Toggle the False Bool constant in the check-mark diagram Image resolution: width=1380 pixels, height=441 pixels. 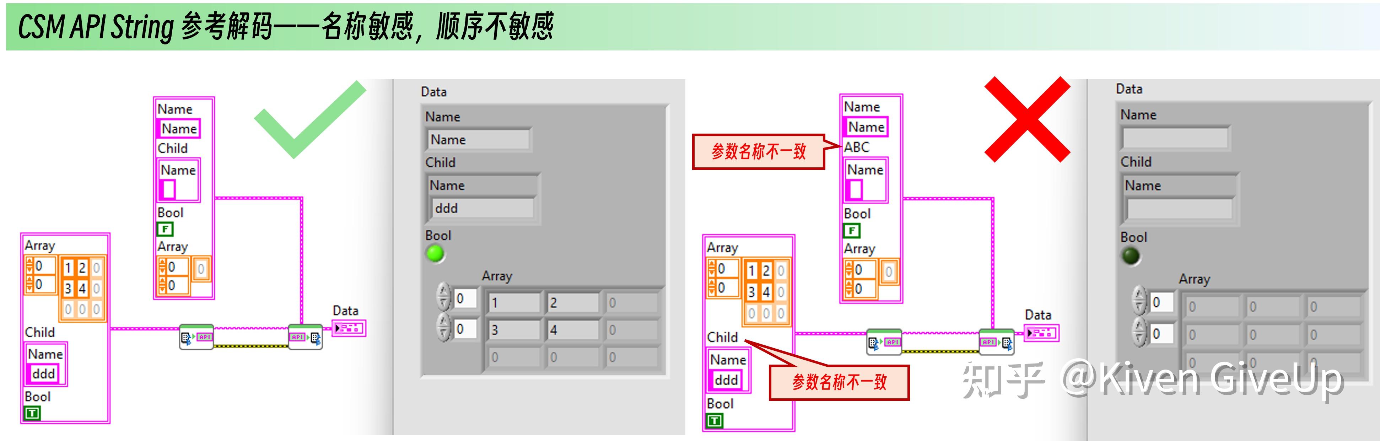165,229
